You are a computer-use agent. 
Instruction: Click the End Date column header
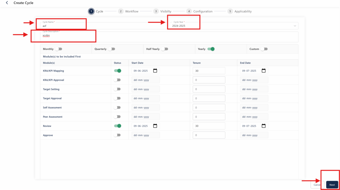[245, 63]
